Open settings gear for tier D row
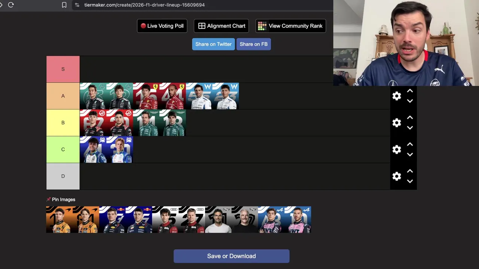Viewport: 479px width, 269px height. tap(397, 176)
